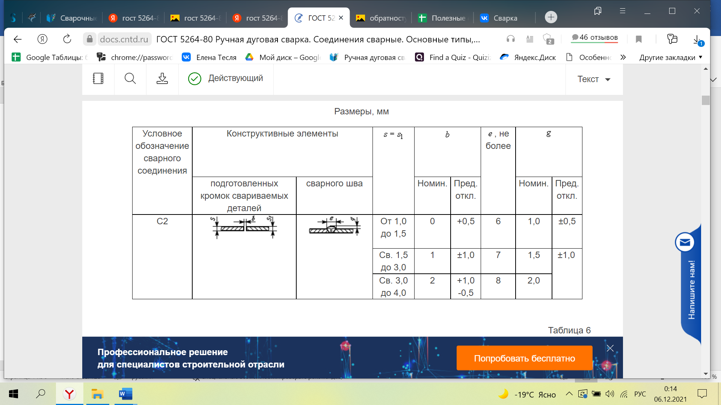Open a new tab with plus button
The width and height of the screenshot is (721, 405).
click(x=551, y=17)
